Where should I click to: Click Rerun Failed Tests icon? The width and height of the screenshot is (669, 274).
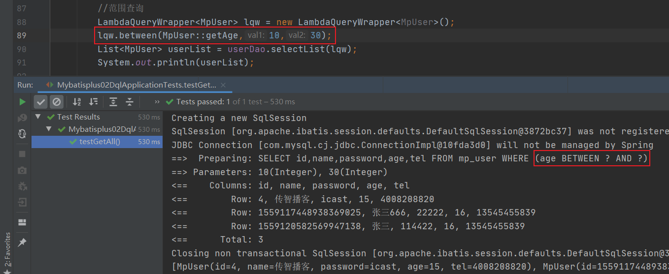coord(22,118)
